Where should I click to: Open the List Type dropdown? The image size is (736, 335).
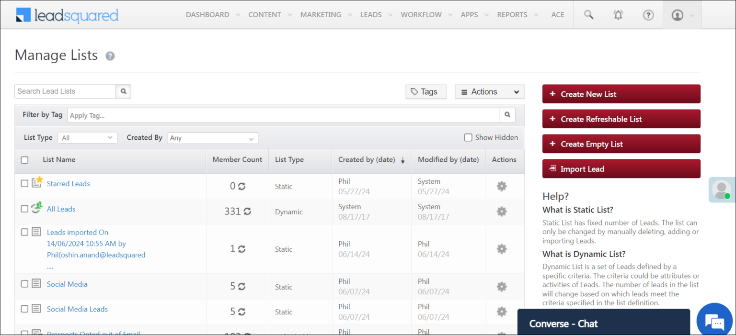coord(87,137)
